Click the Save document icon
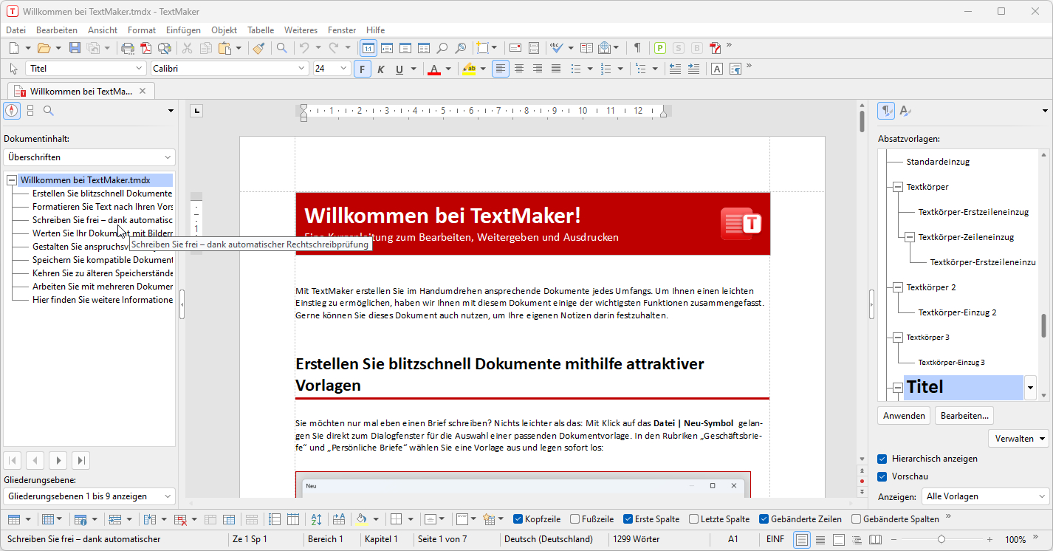 [75, 48]
